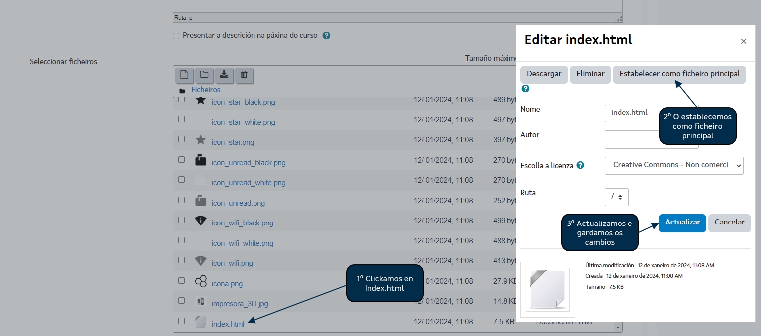
Task: Enable Presentar a descrición na páxina checkbox
Action: [x=176, y=36]
